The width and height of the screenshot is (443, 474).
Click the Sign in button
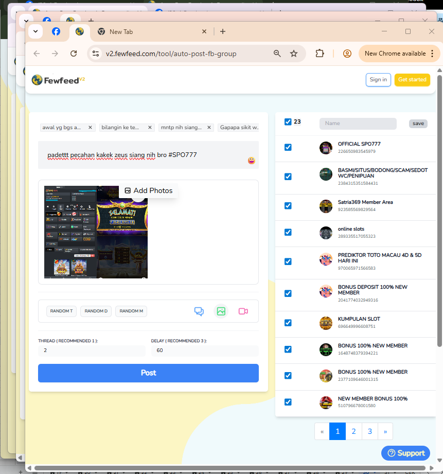[x=378, y=80]
